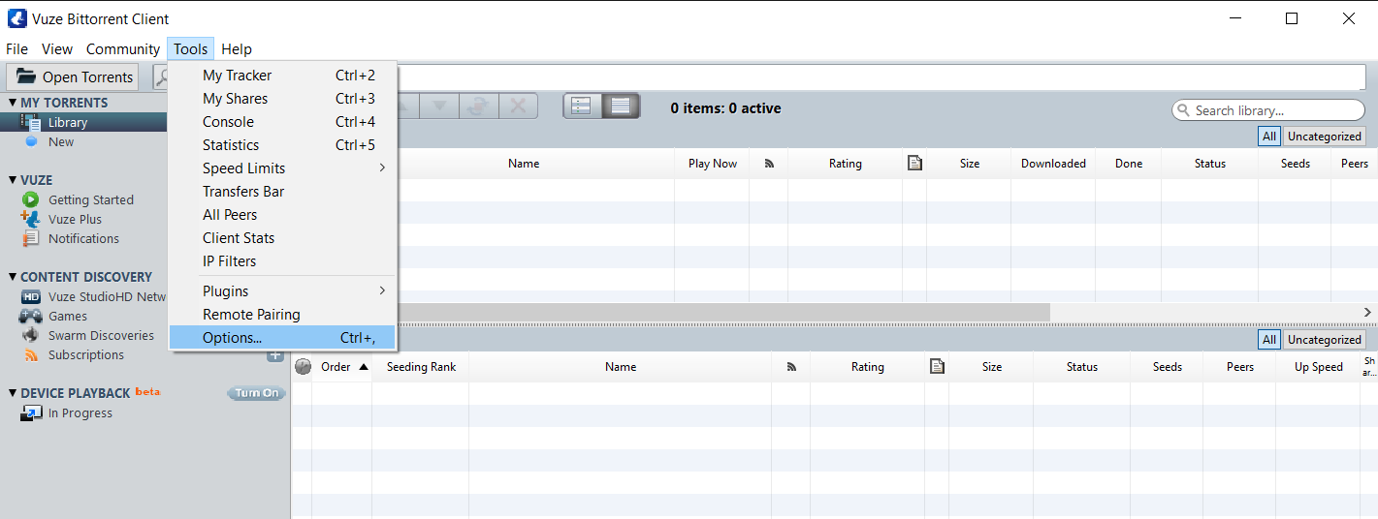Open Games via its controller icon
1378x519 pixels.
tap(31, 316)
